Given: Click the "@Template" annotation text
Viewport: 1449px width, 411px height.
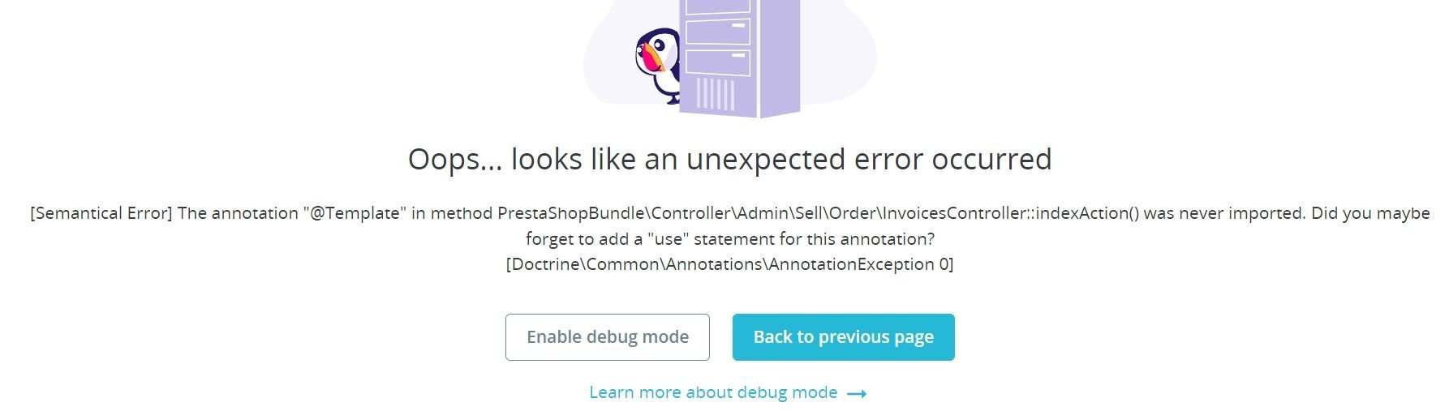Looking at the screenshot, I should coord(355,213).
